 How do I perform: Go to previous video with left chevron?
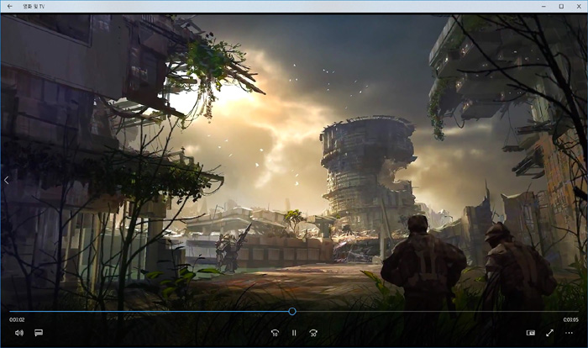[7, 180]
